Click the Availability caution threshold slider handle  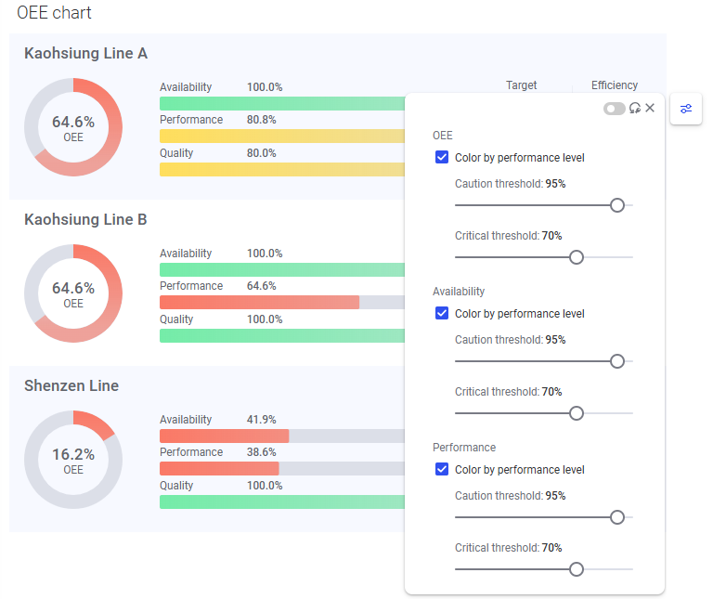(617, 361)
